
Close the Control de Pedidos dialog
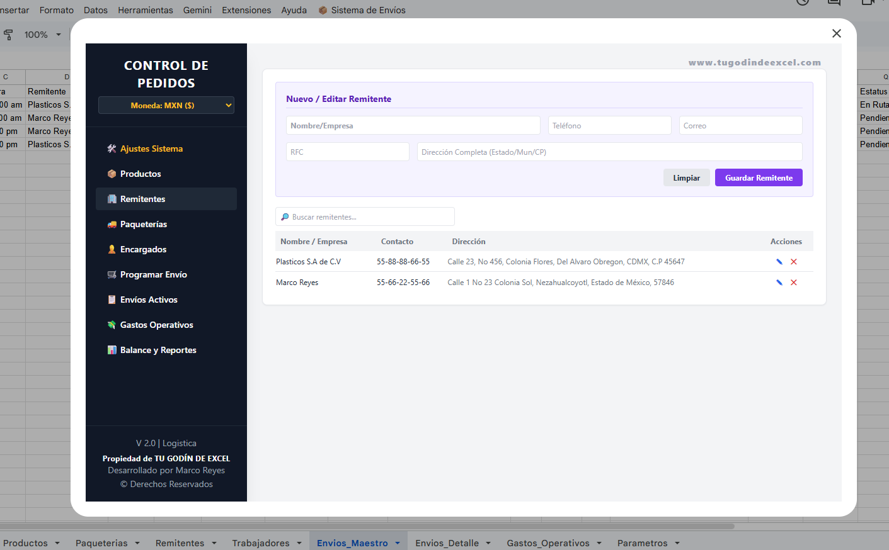click(837, 33)
